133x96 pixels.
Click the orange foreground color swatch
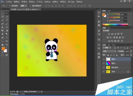click(3, 49)
